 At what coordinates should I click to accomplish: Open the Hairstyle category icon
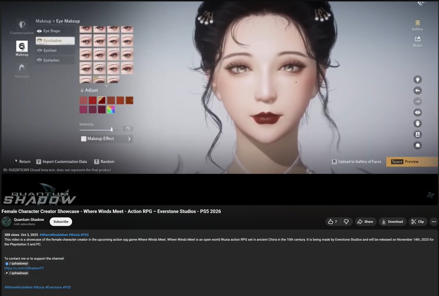point(22,68)
